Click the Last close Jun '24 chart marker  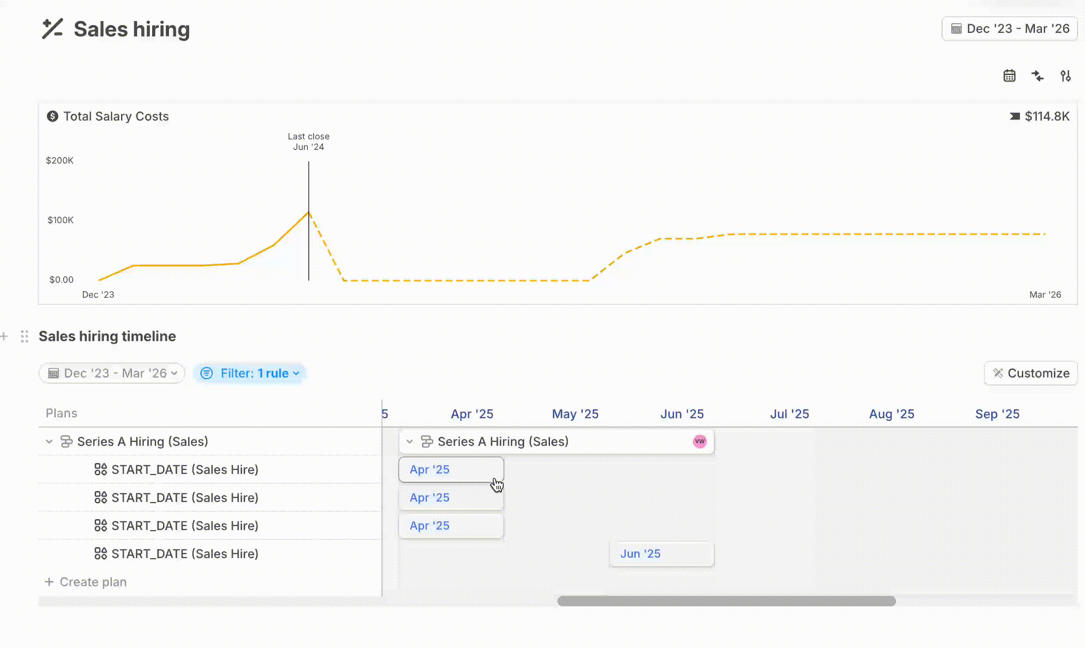click(x=308, y=142)
